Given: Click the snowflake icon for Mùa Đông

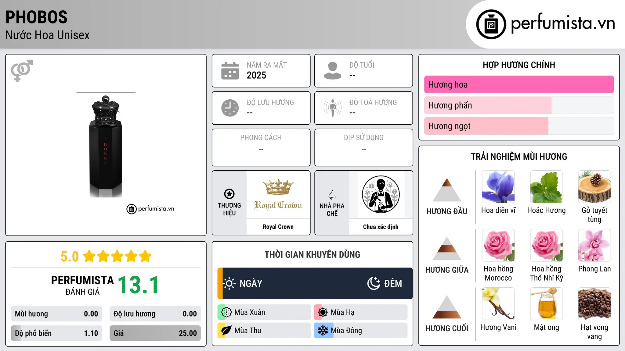Looking at the screenshot, I should [x=323, y=331].
